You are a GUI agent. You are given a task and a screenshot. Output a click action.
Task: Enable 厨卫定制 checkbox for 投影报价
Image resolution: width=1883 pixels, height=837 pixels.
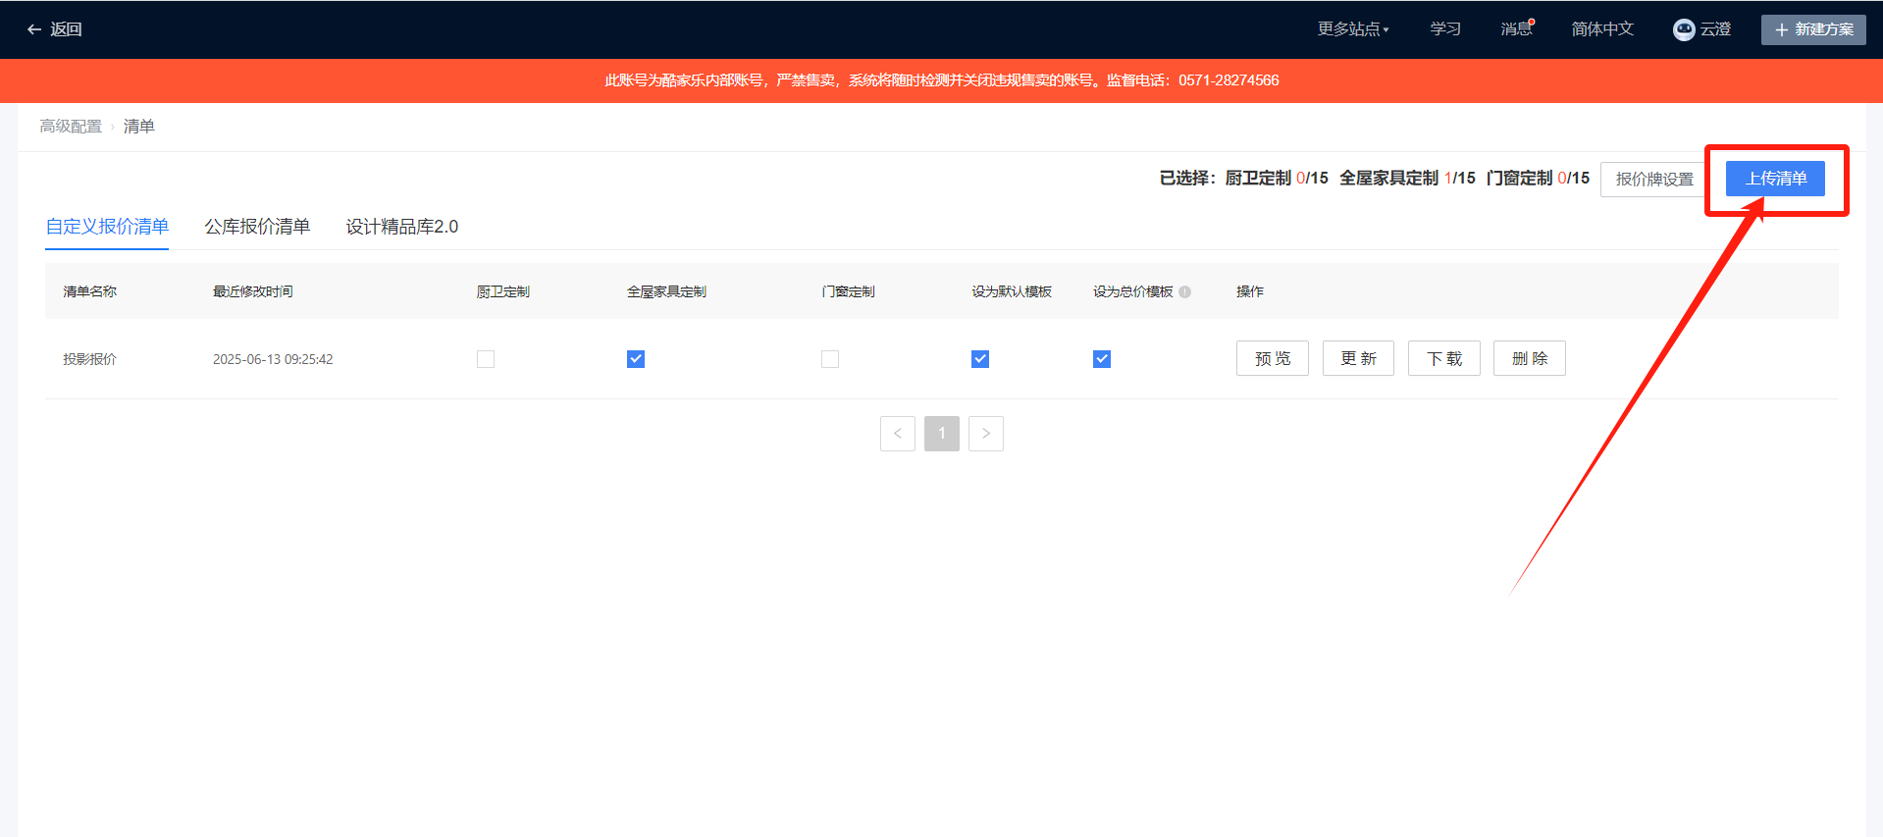tap(486, 359)
